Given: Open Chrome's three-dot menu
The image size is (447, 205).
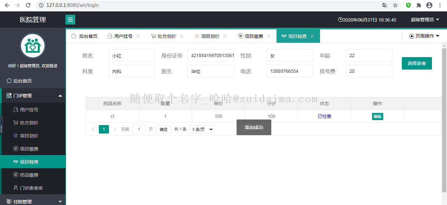Looking at the screenshot, I should click(440, 5).
